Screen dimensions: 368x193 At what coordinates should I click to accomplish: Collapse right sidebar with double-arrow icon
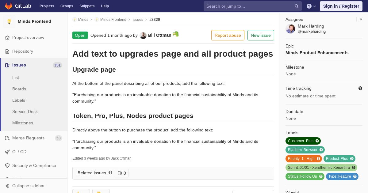361,19
